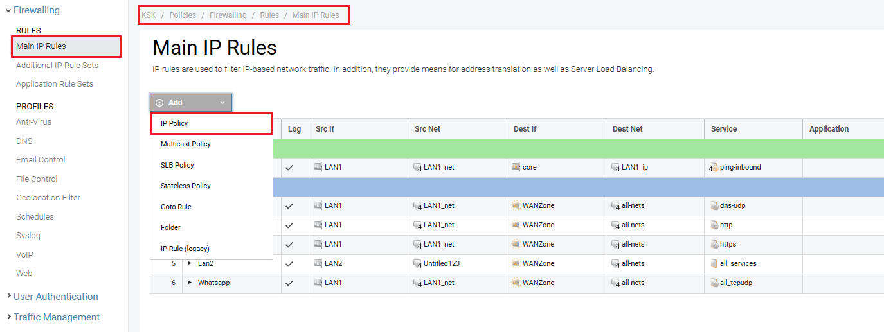
Task: Open the Add dropdown button
Action: pos(191,103)
